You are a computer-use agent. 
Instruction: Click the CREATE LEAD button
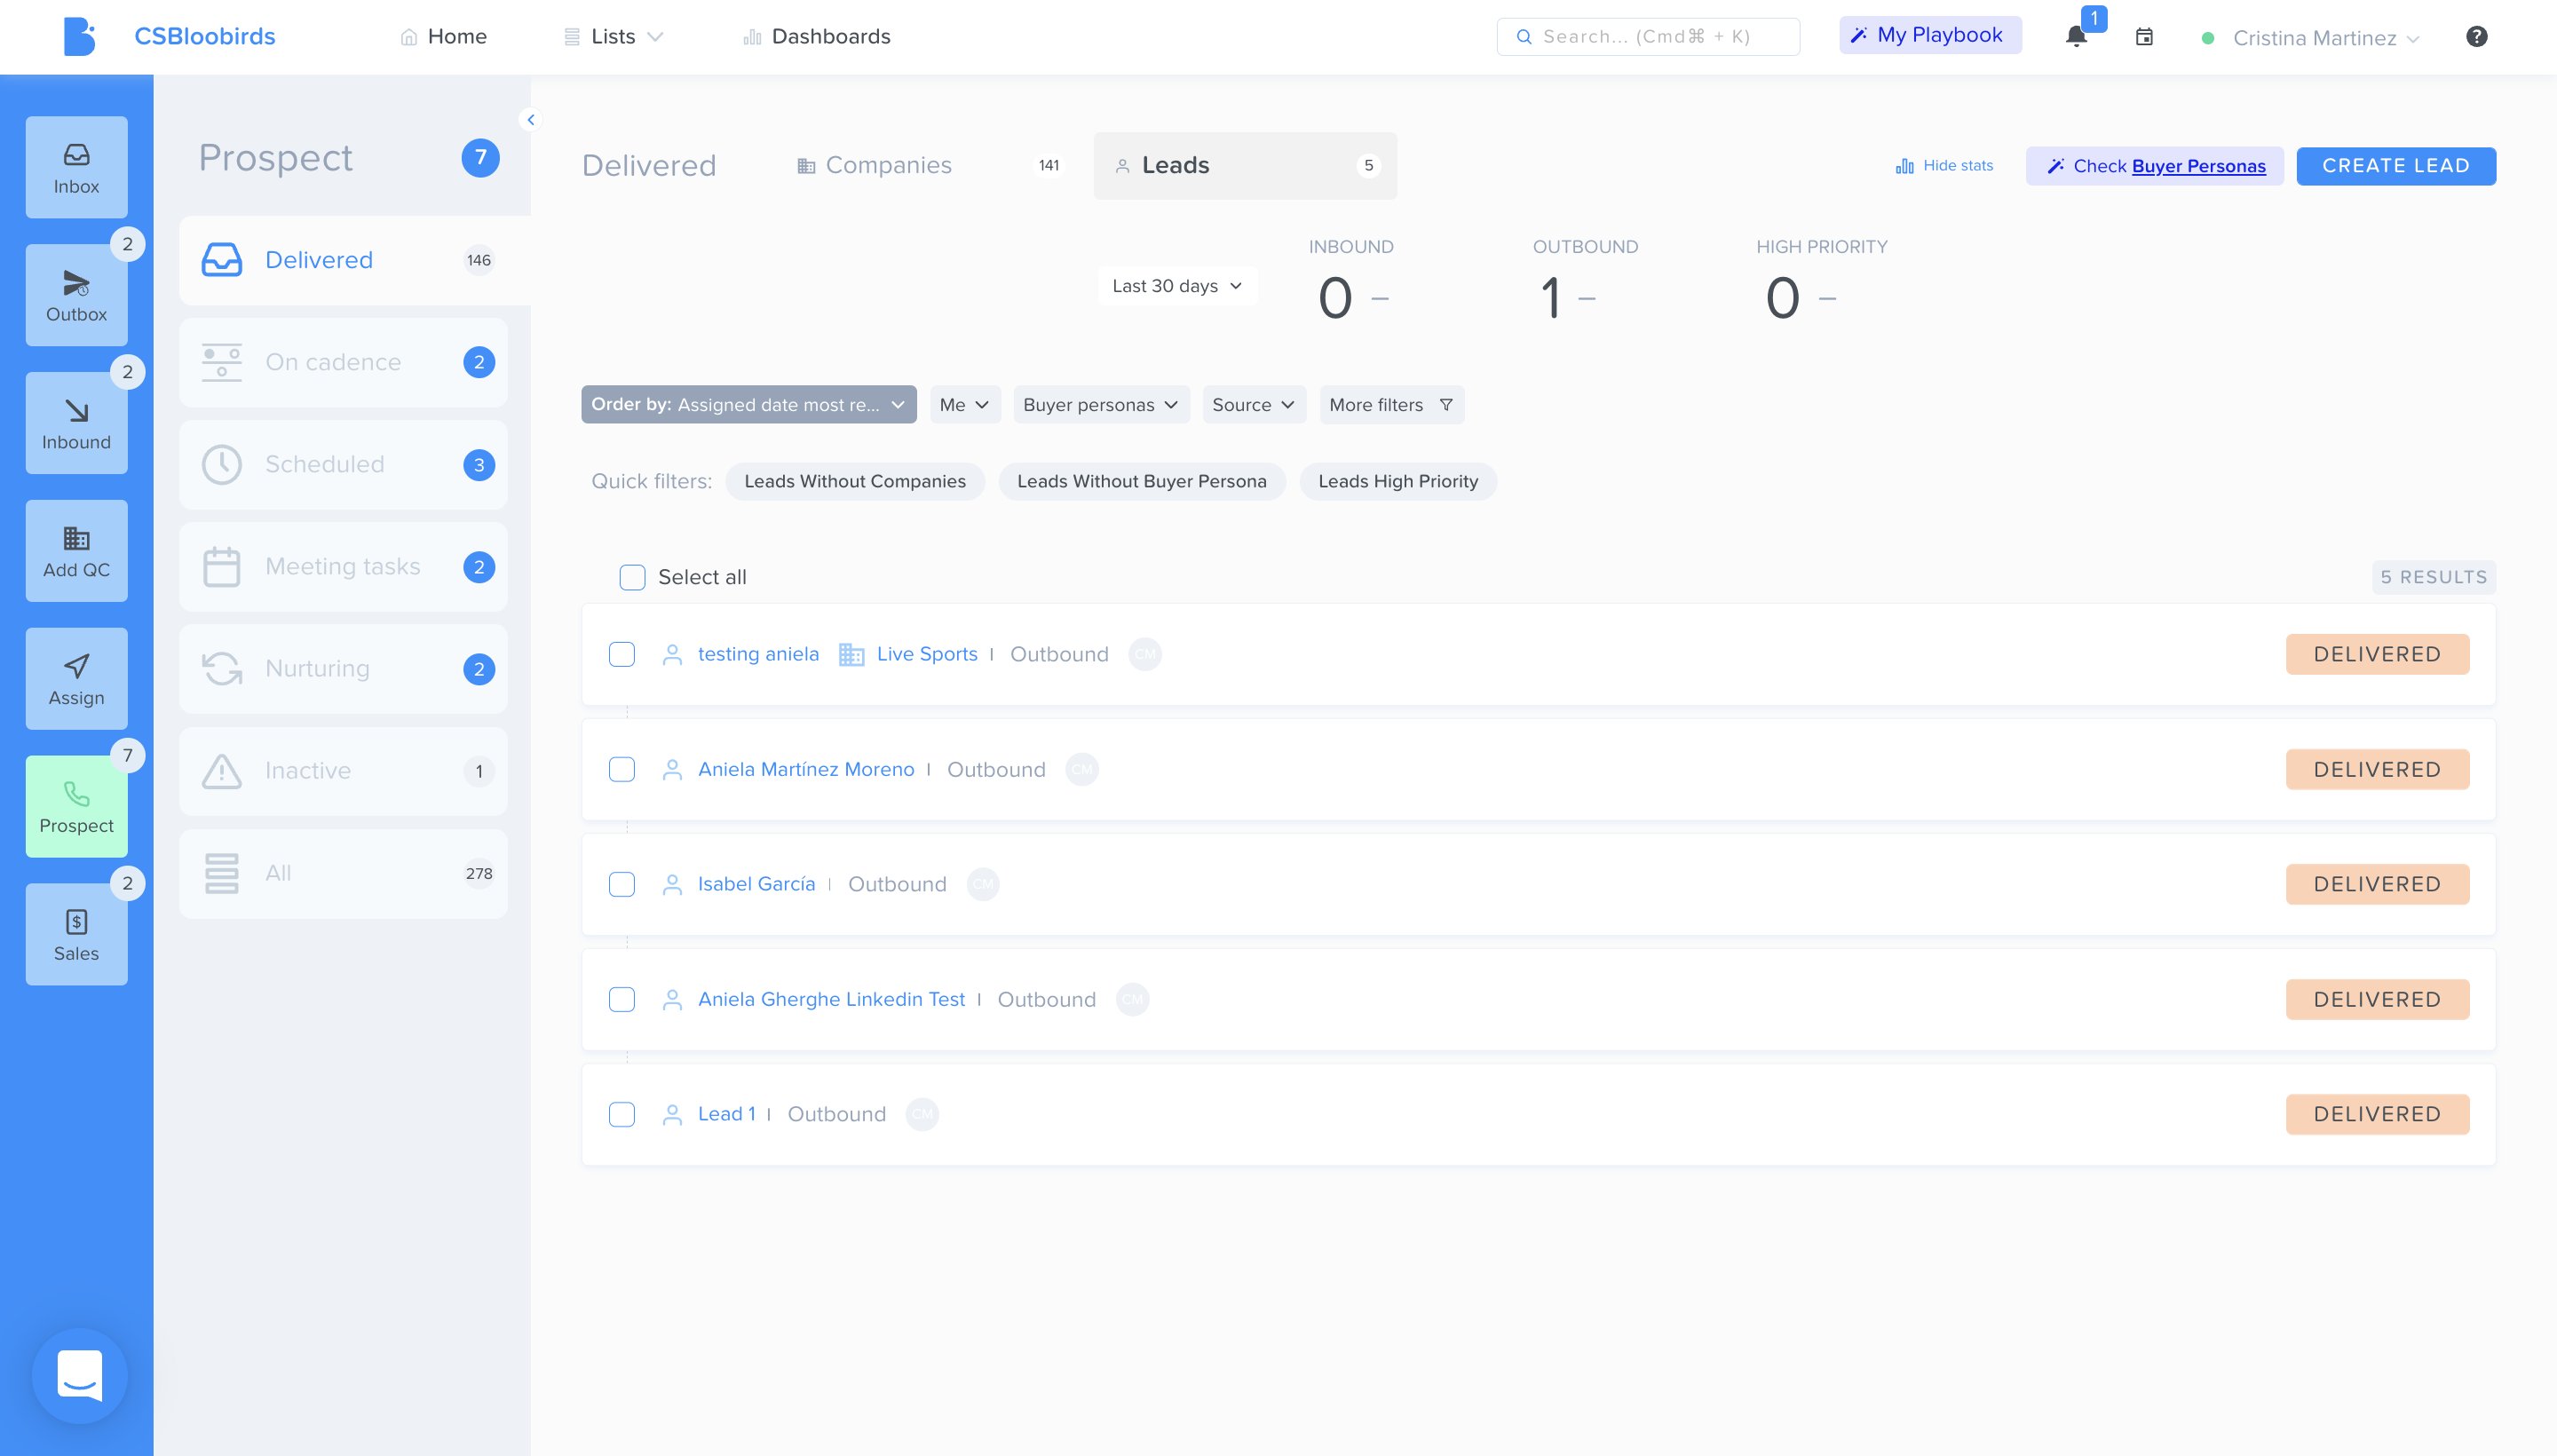point(2396,166)
